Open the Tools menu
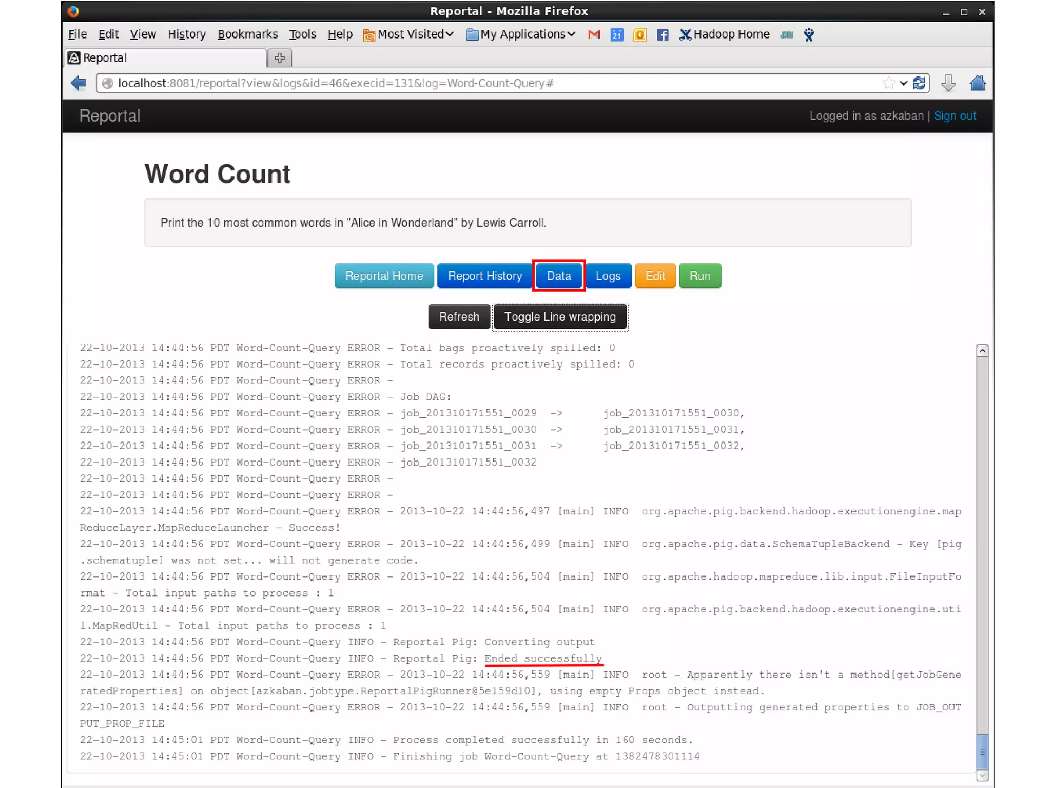 pos(302,34)
